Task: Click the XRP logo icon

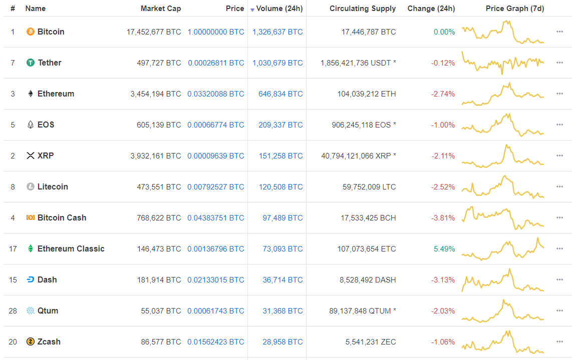Action: tap(31, 156)
